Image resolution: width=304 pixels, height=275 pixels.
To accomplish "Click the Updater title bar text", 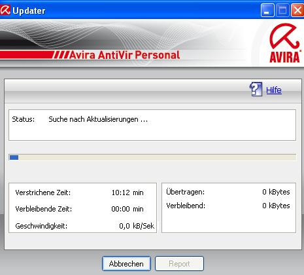I will click(x=29, y=10).
